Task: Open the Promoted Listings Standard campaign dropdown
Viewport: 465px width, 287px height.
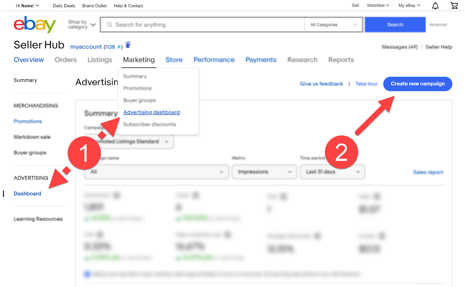Action: click(129, 142)
